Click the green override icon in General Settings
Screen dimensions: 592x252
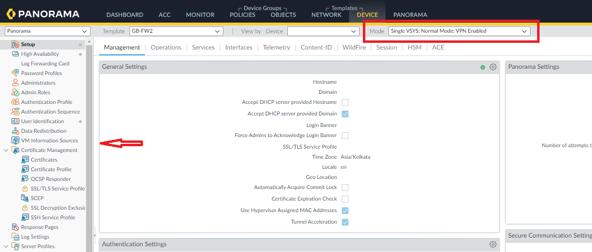[483, 67]
